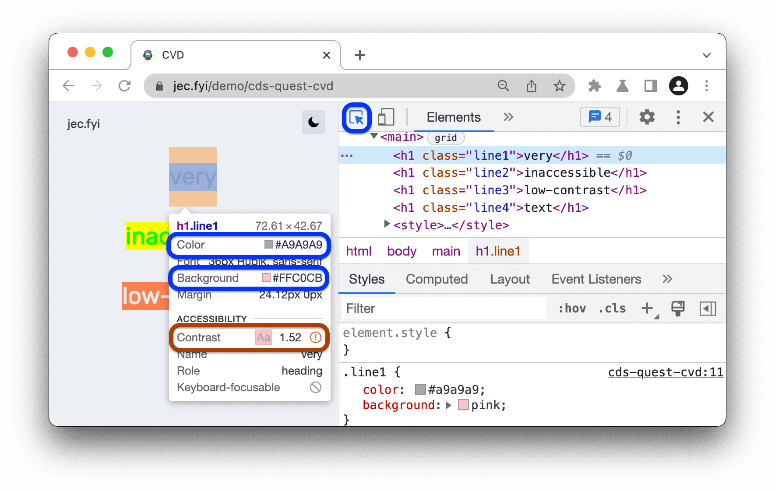Toggle dark mode with the moon button
The width and height of the screenshot is (775, 491).
[314, 123]
